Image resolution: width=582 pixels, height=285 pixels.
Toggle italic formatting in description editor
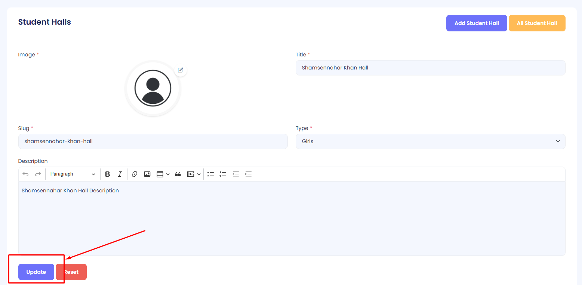120,174
